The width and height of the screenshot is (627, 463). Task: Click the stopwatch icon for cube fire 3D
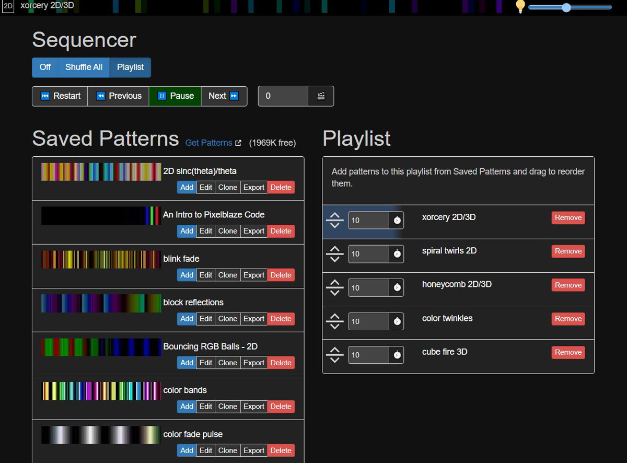pyautogui.click(x=397, y=355)
